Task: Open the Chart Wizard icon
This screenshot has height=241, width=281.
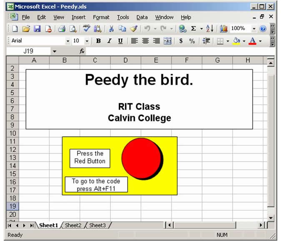Action: point(223,29)
